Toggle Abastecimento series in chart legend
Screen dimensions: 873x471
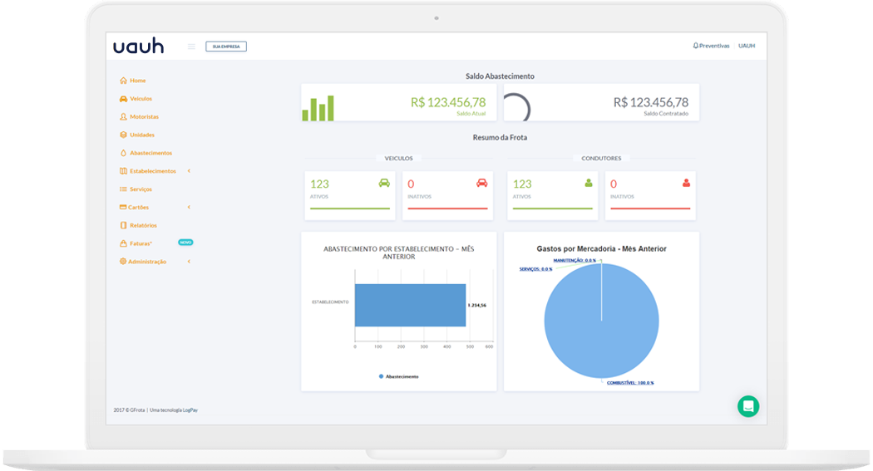coord(399,376)
